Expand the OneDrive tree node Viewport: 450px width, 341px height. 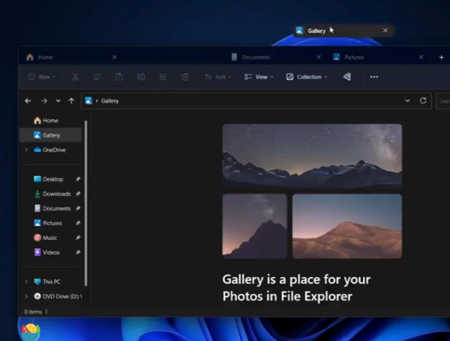tap(27, 150)
